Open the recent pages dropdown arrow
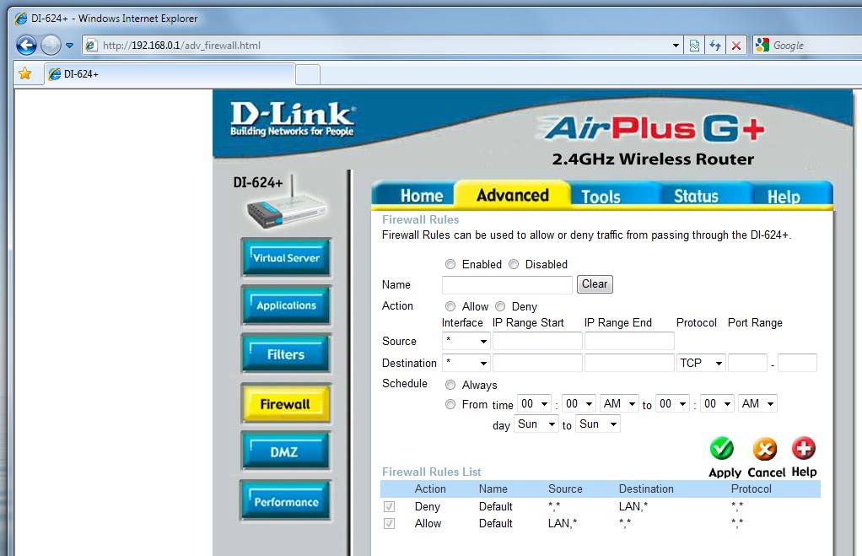Screen dimensions: 862x556 tap(69, 46)
